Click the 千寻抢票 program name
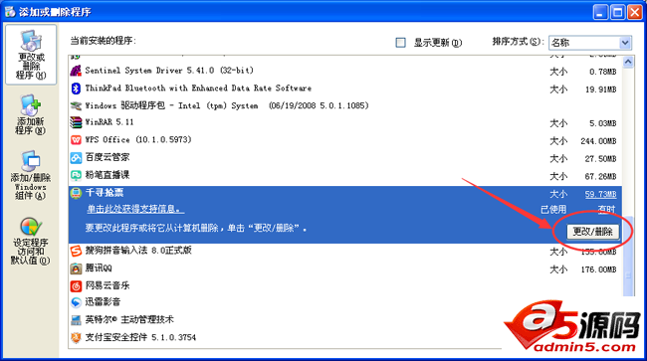Viewport: 647px width, 361px height. 105,193
